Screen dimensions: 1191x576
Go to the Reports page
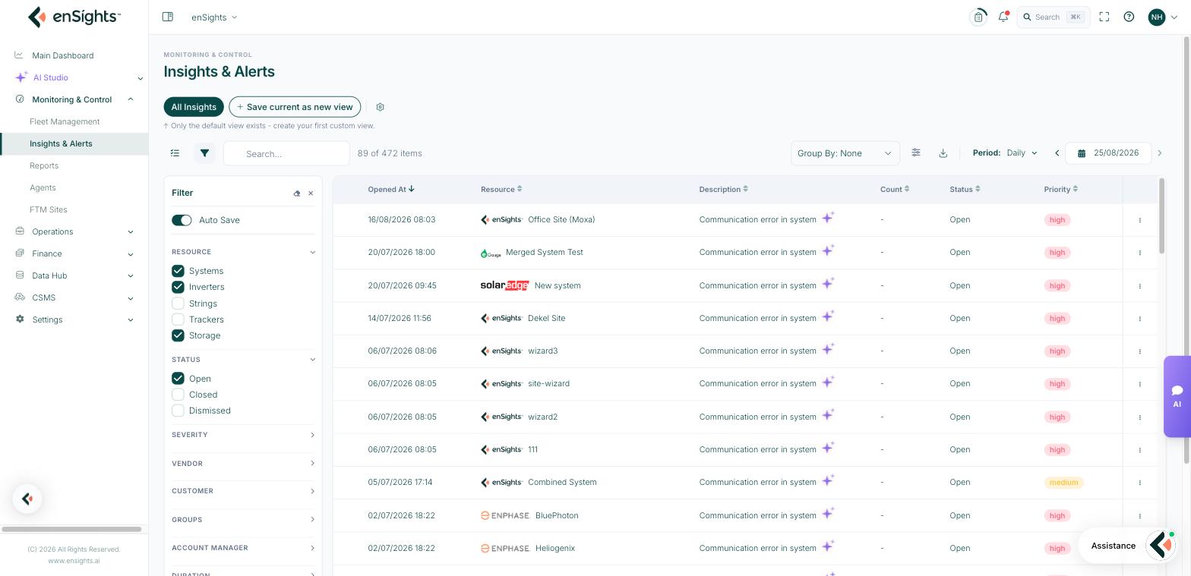tap(44, 165)
